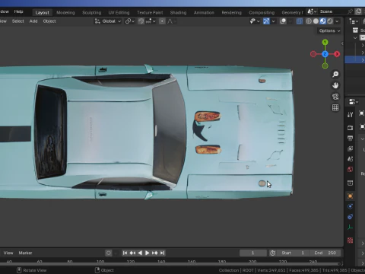The image size is (365, 274).
Task: Open the viewport Select menu
Action: pos(18,21)
